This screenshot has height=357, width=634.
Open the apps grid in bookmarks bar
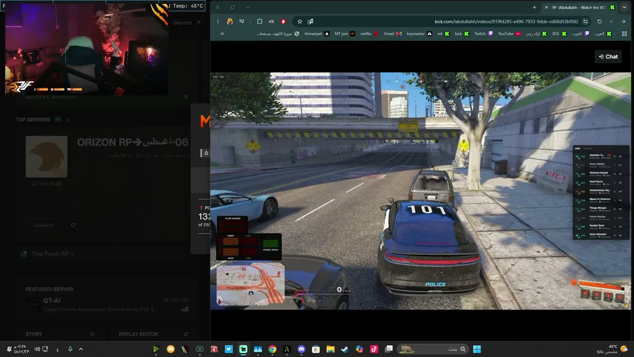(624, 34)
